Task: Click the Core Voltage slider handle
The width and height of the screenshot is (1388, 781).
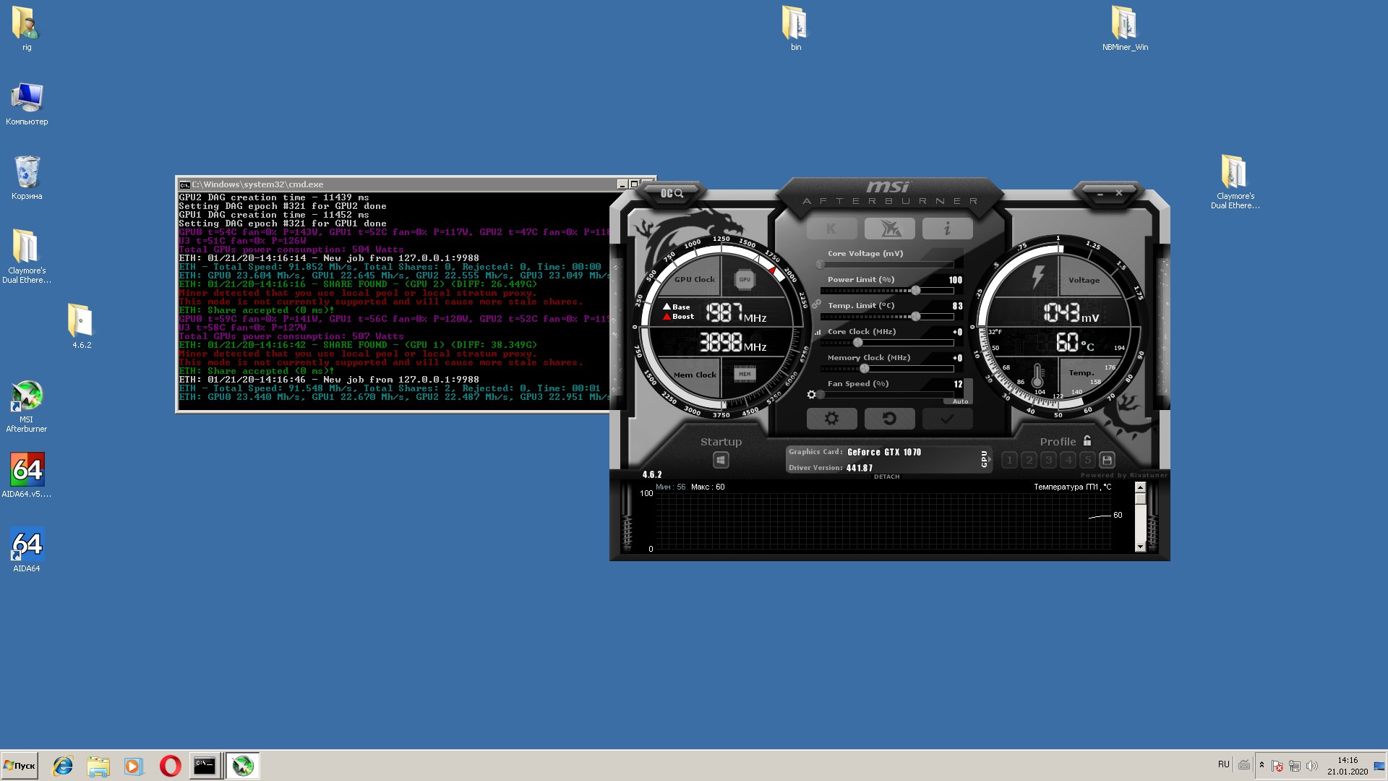Action: (820, 265)
